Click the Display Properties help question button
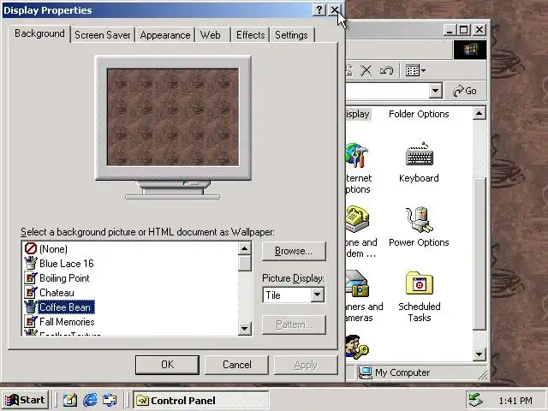The width and height of the screenshot is (548, 411). tap(319, 10)
